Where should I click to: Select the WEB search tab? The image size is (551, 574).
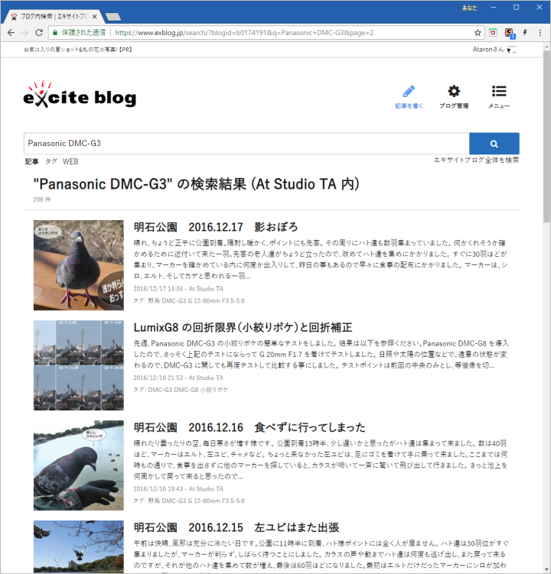(70, 161)
